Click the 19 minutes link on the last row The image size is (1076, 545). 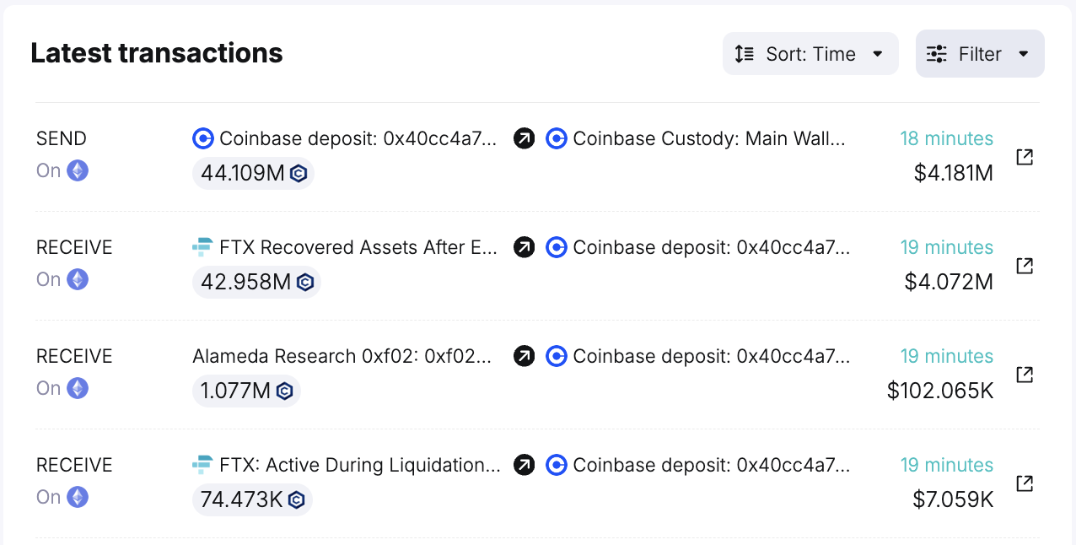point(946,465)
